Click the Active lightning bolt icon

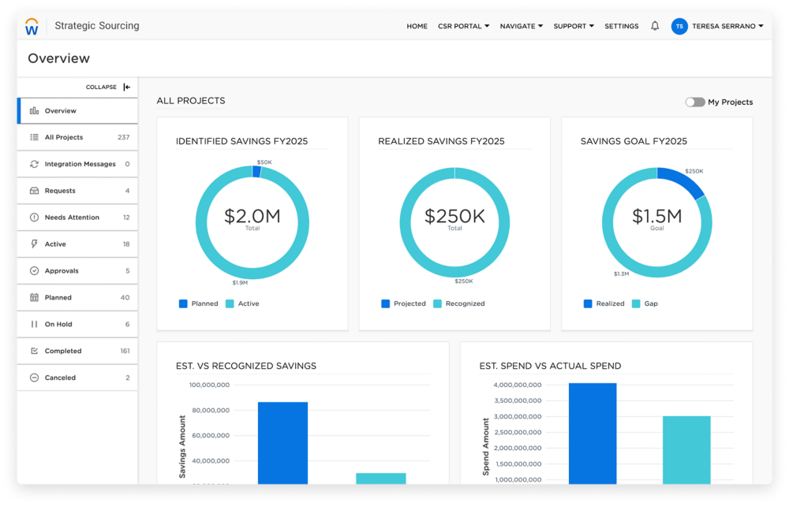click(x=34, y=244)
